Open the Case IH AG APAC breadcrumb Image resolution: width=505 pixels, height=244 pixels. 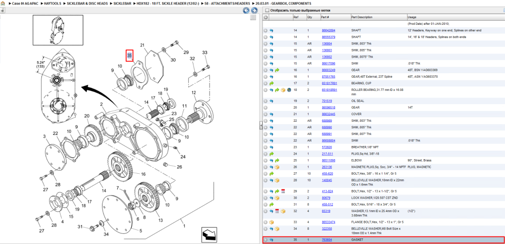(25, 3)
